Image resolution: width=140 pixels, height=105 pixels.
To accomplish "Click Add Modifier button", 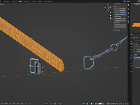I will tap(137, 41).
